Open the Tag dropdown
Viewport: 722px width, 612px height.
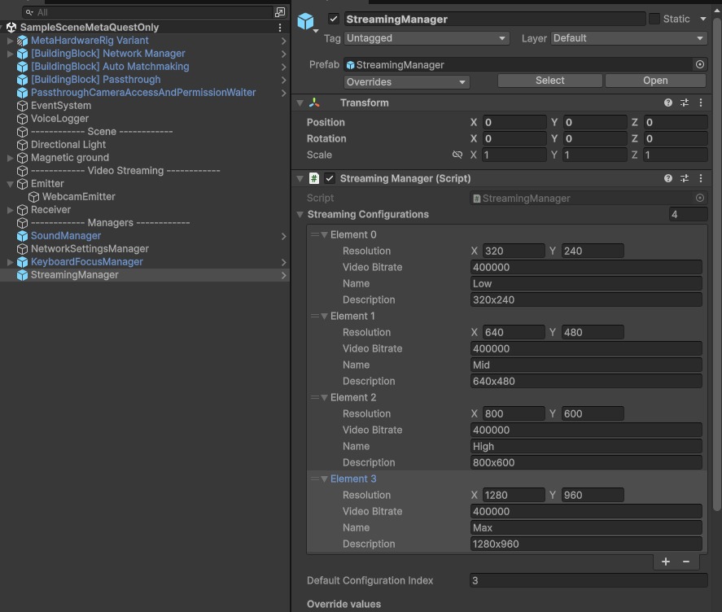point(427,38)
